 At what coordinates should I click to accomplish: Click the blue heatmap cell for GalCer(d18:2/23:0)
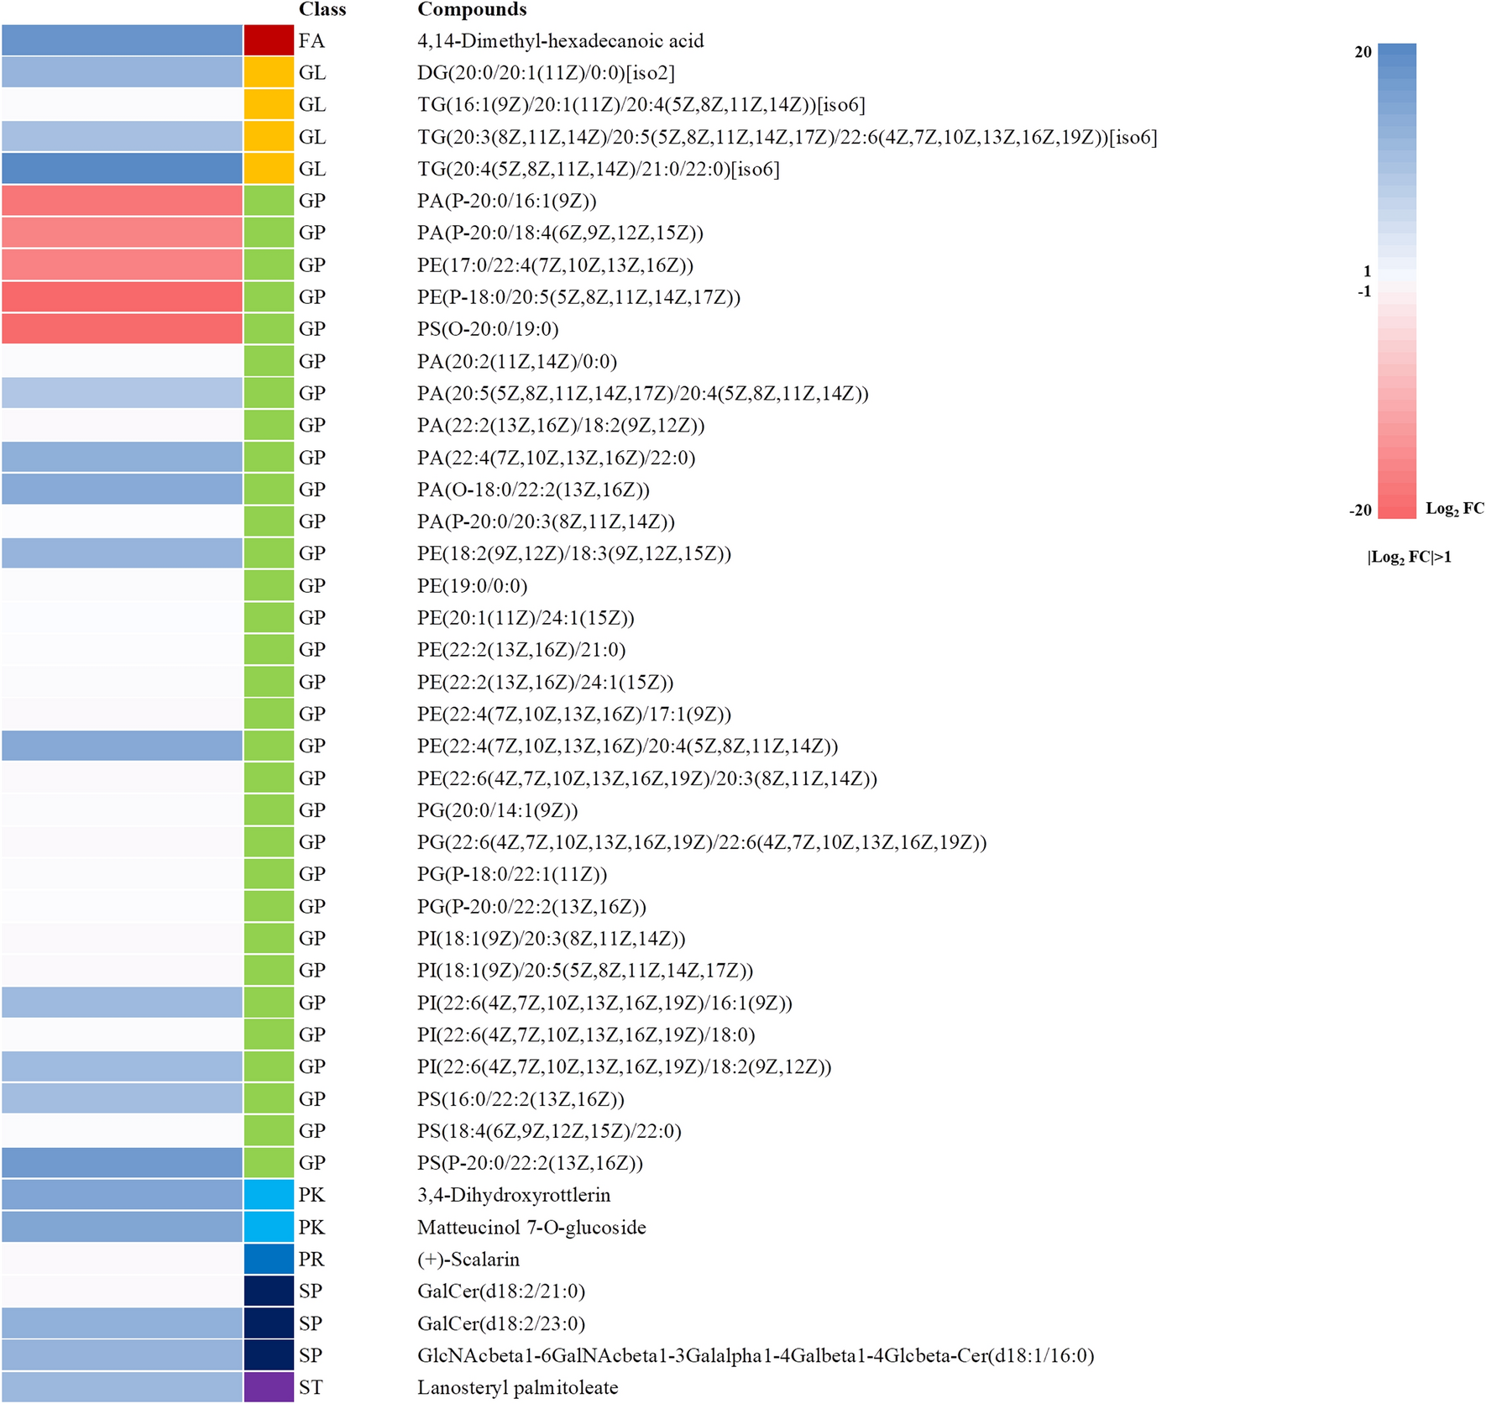122,1323
